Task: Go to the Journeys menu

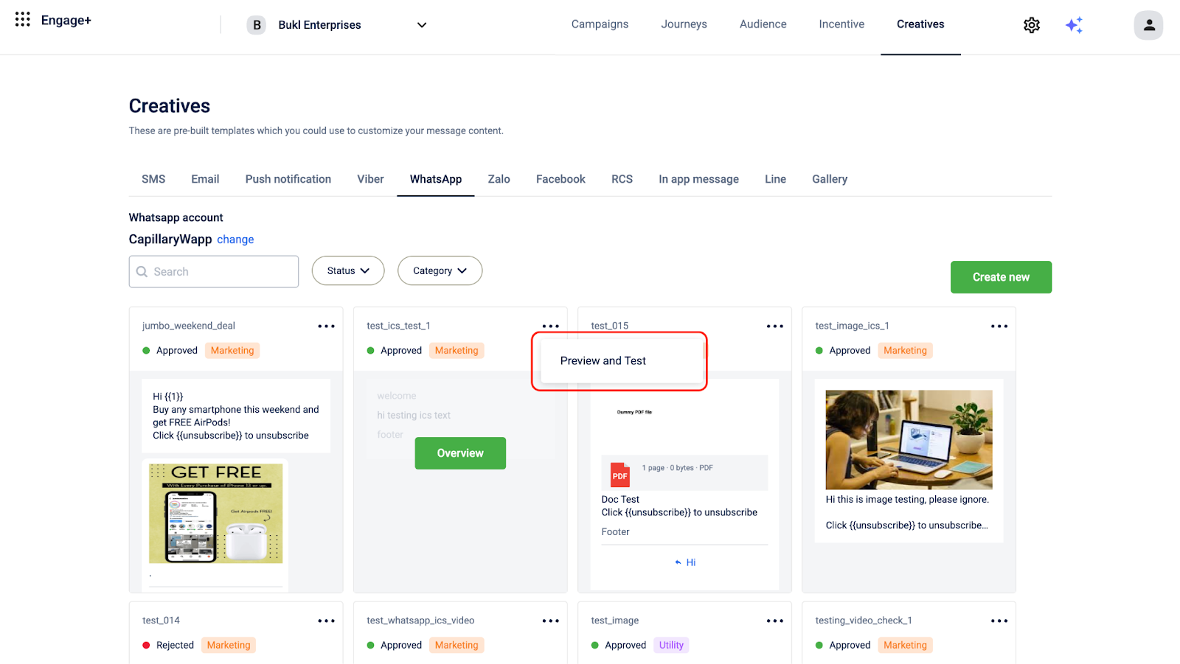Action: [x=684, y=24]
